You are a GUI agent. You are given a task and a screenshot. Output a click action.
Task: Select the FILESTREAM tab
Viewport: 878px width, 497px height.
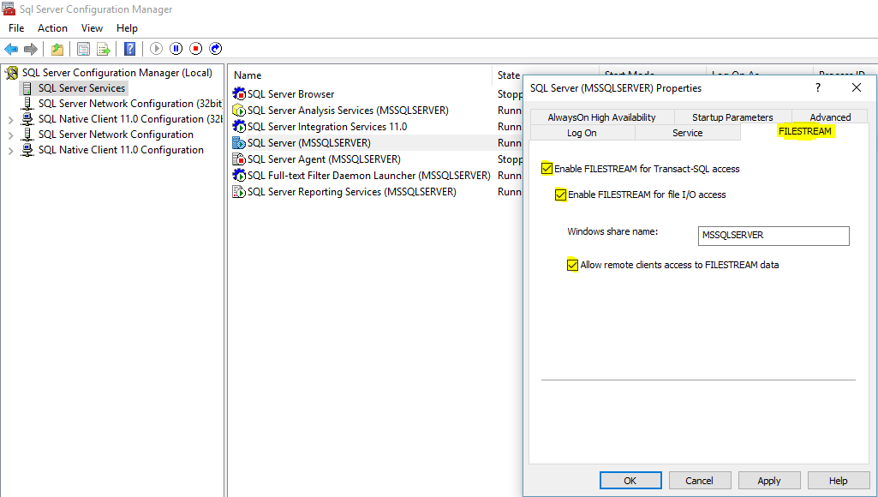click(x=804, y=132)
